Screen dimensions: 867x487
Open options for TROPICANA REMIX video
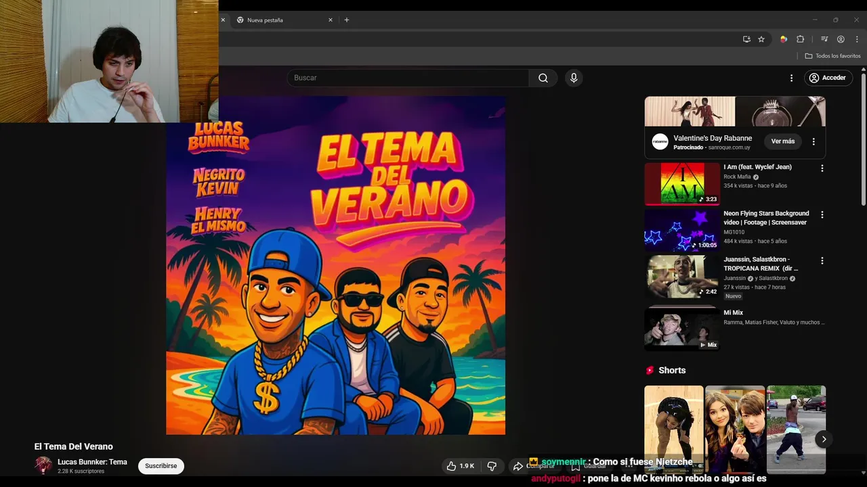[822, 260]
